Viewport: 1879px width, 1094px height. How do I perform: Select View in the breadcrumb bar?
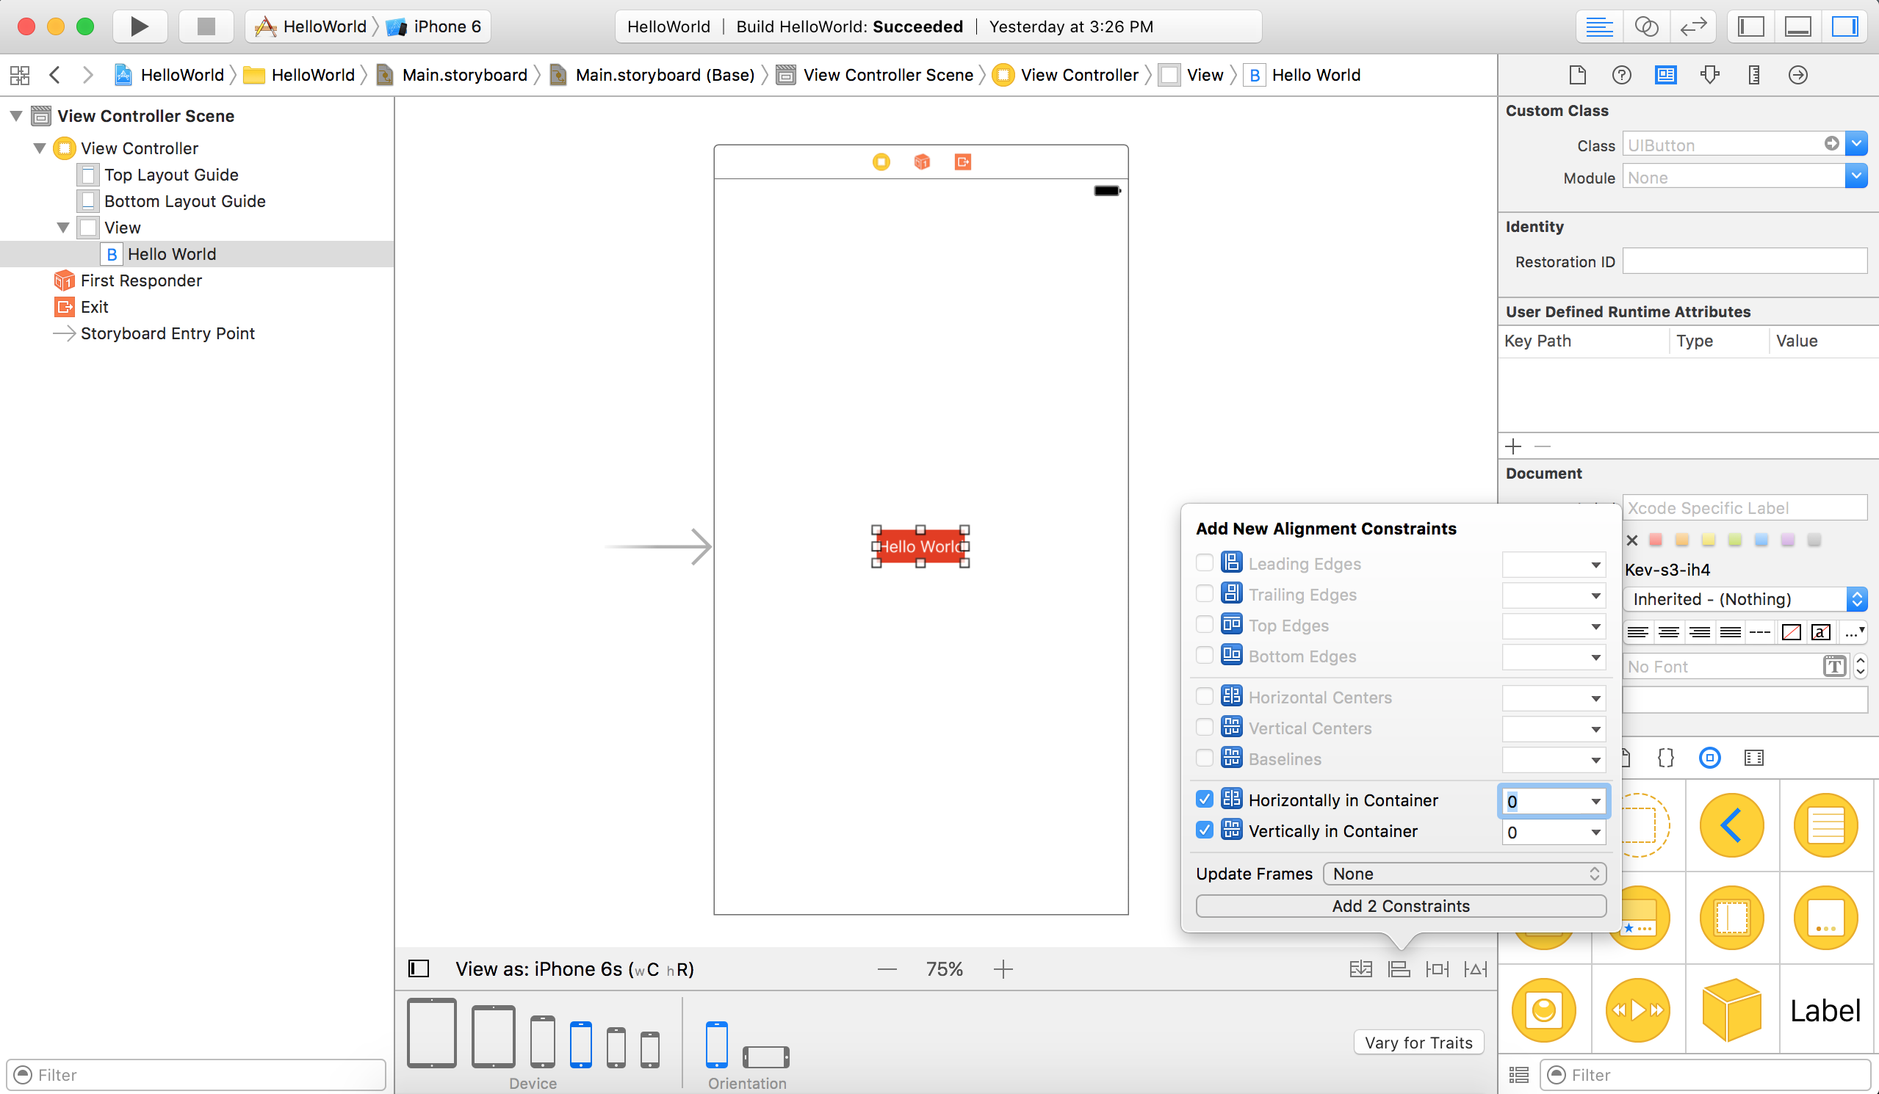click(x=1203, y=76)
